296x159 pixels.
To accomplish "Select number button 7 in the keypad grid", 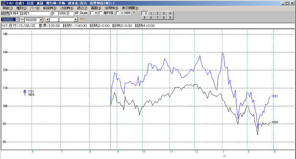I will 157,18.
